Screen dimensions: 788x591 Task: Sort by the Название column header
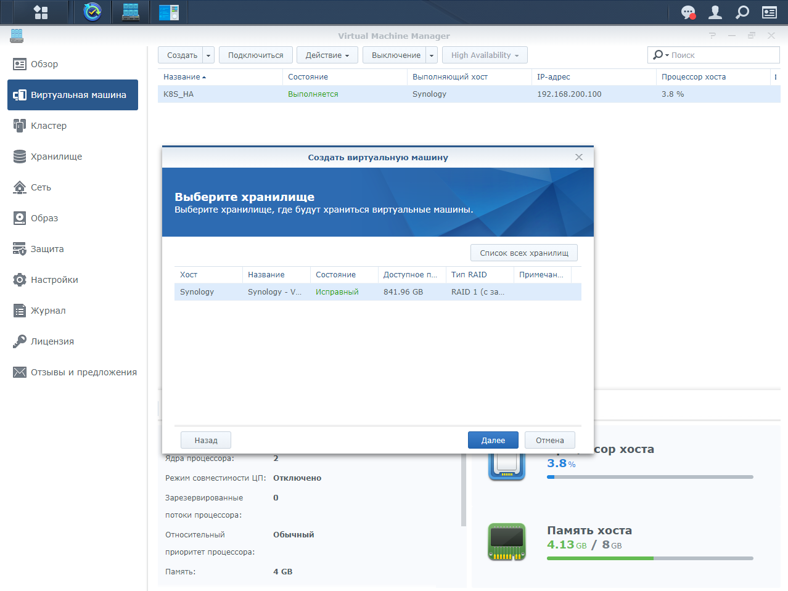(x=220, y=77)
